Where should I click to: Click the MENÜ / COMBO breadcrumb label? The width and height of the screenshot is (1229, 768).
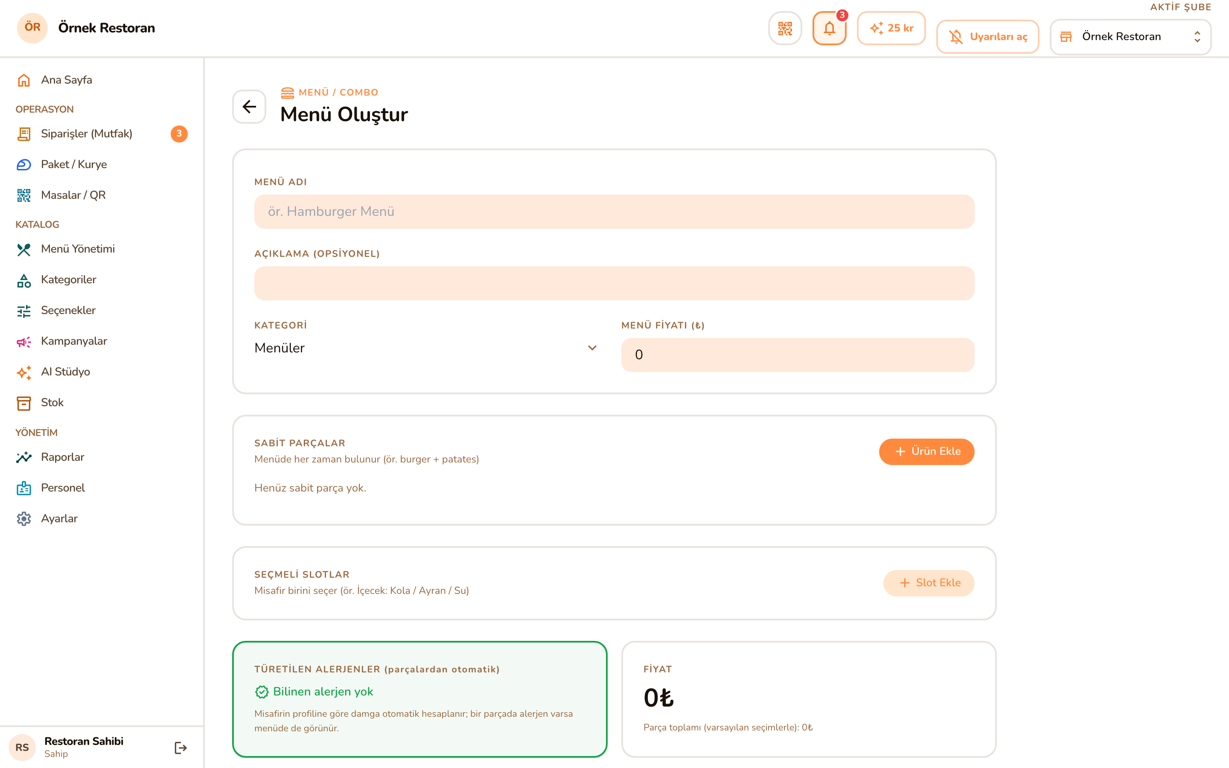pos(338,93)
